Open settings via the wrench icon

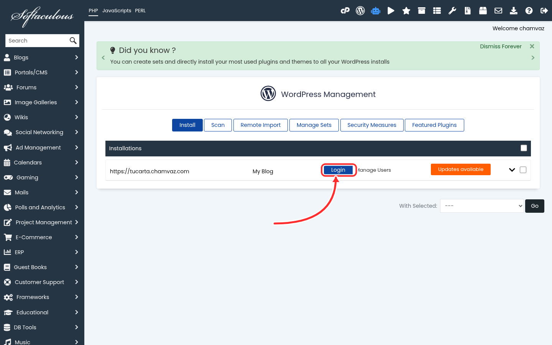452,11
